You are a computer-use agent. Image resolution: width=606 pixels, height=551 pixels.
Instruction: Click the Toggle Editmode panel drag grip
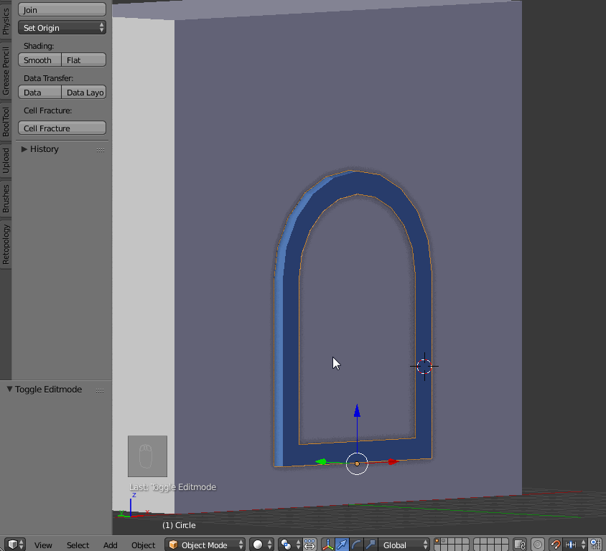[x=100, y=390]
